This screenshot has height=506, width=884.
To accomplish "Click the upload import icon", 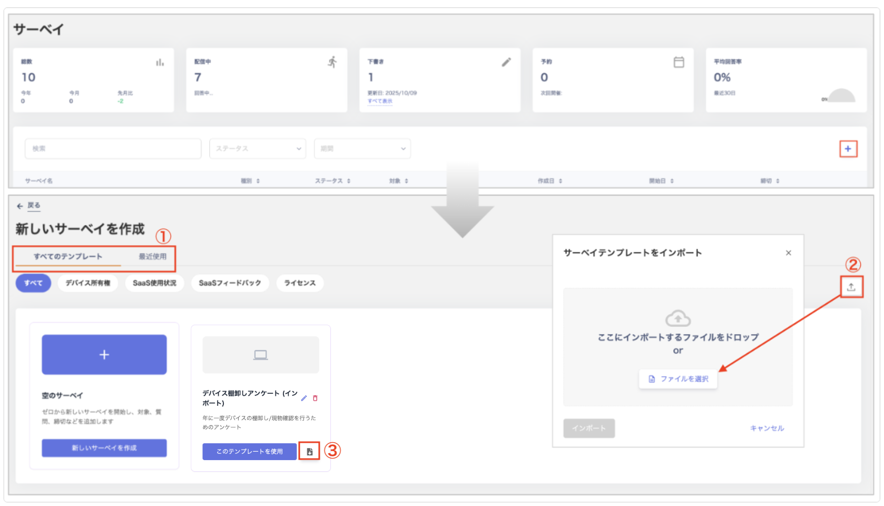I will coord(851,287).
